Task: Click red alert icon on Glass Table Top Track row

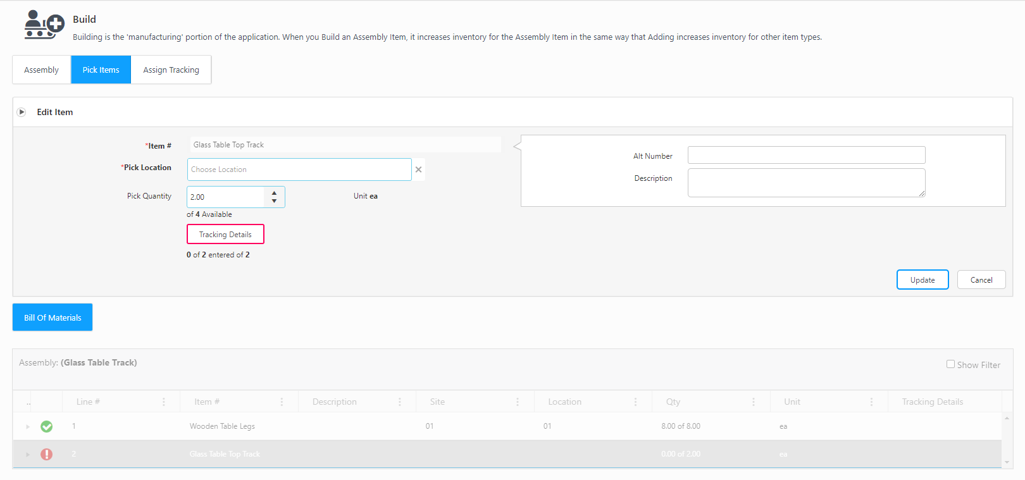Action: 47,454
